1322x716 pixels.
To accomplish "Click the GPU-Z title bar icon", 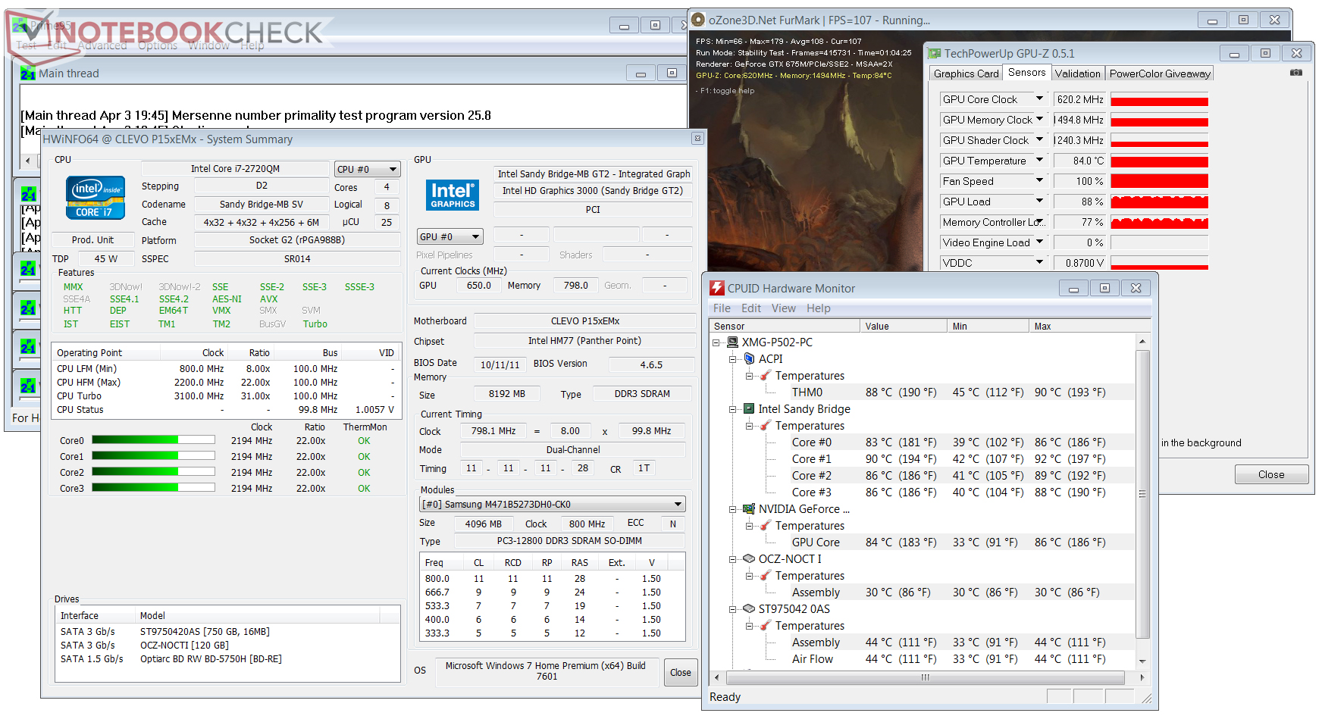I will click(x=935, y=54).
